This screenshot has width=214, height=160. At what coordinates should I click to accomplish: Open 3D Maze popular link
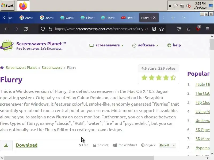tap(202, 139)
